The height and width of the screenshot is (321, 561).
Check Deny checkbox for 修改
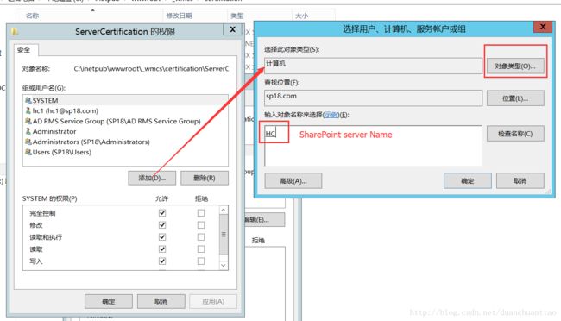point(201,225)
